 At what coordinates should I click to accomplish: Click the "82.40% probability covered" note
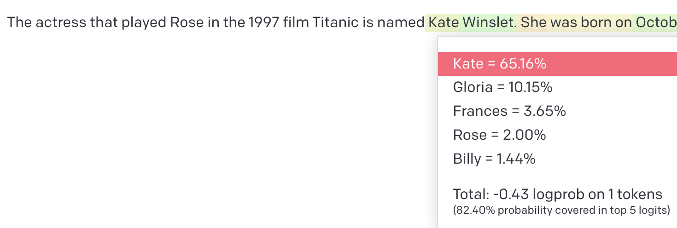561,211
